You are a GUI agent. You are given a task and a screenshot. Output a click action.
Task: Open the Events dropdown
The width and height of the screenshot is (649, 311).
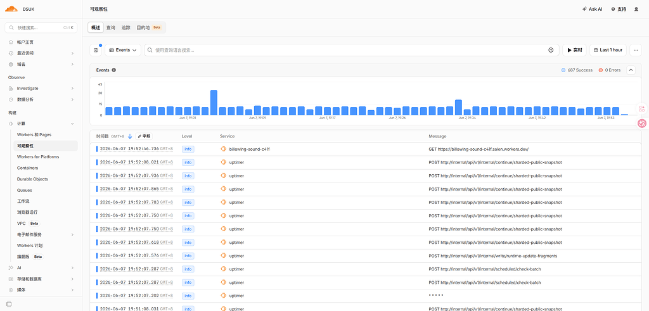click(123, 50)
